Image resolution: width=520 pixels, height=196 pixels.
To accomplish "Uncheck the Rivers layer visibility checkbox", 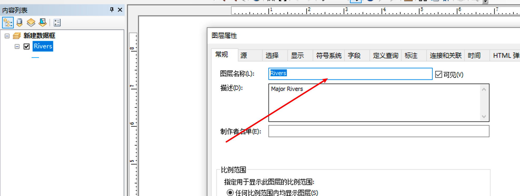I will (x=27, y=47).
